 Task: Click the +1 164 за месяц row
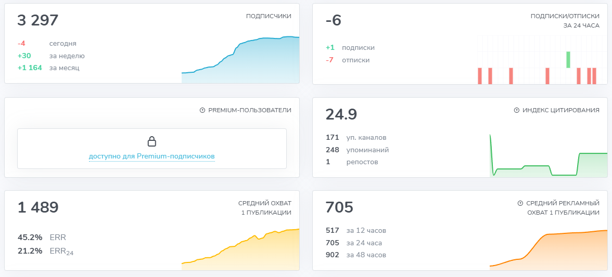[x=48, y=68]
